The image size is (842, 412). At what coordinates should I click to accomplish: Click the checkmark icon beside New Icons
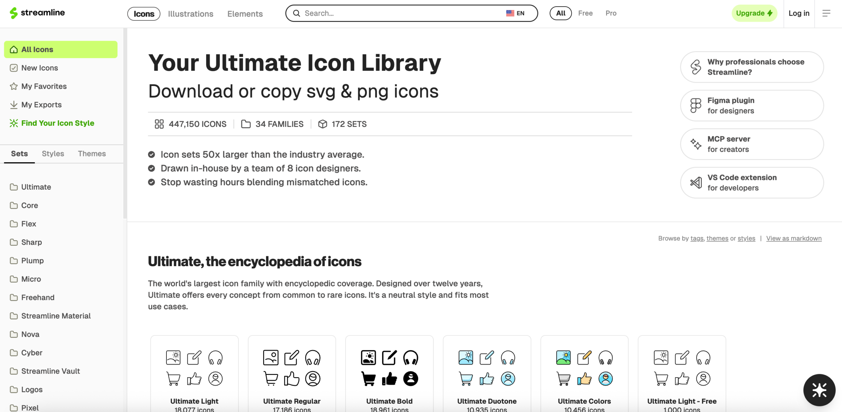14,68
